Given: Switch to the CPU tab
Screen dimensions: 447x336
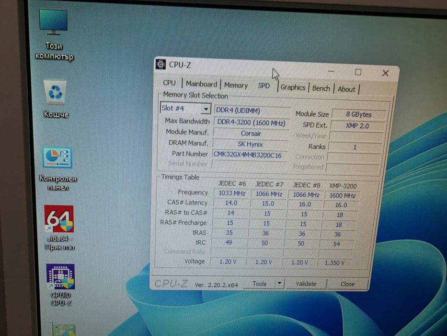Looking at the screenshot, I should pyautogui.click(x=169, y=83).
